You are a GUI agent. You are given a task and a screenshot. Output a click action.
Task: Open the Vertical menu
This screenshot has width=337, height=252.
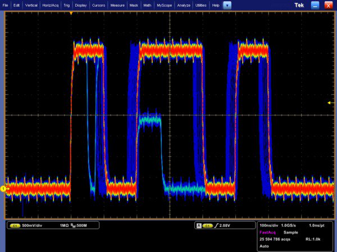31,5
